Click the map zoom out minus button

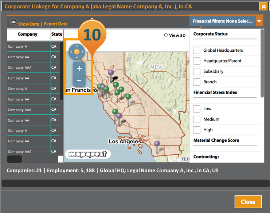(x=79, y=80)
